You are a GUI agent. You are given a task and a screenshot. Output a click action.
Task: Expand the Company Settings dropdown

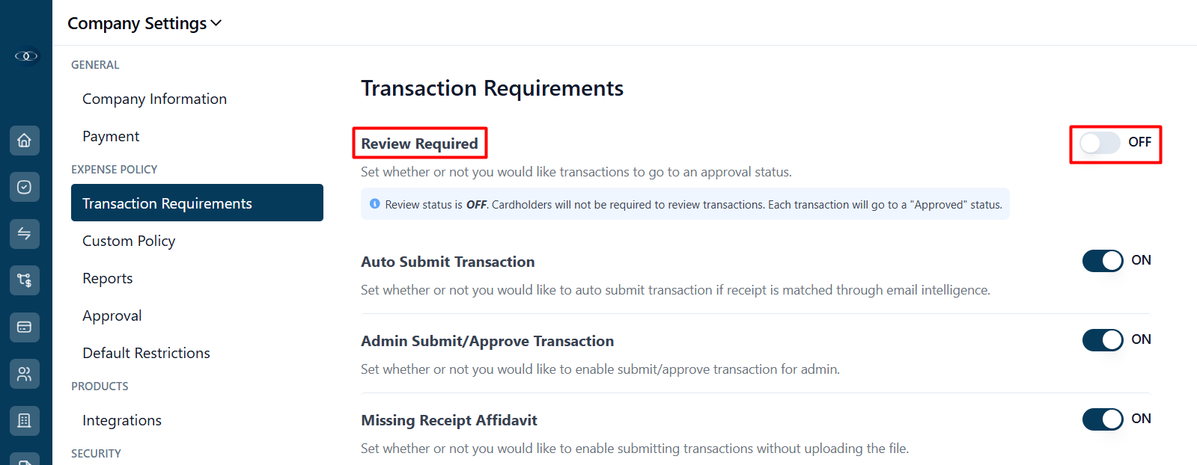pos(144,23)
